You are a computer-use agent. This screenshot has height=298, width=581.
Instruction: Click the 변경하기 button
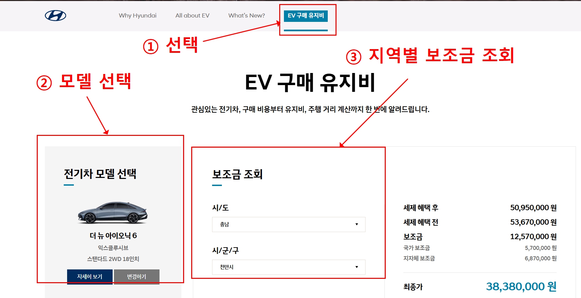pyautogui.click(x=137, y=276)
